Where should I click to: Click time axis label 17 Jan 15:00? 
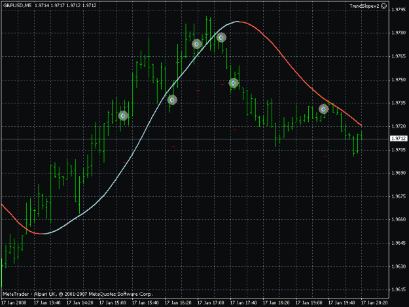[x=113, y=303]
